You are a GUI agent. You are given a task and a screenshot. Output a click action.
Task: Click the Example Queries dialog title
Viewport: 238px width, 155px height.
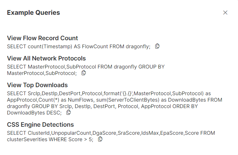tap(33, 13)
